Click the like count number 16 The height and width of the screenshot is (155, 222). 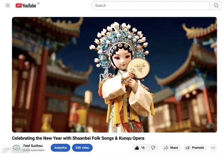pyautogui.click(x=143, y=148)
